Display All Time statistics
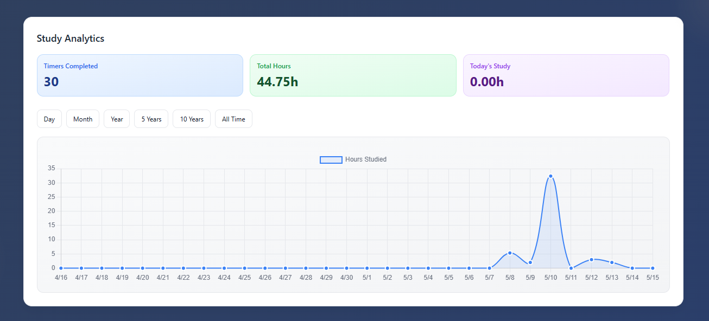Viewport: 709px width, 321px height. (233, 119)
